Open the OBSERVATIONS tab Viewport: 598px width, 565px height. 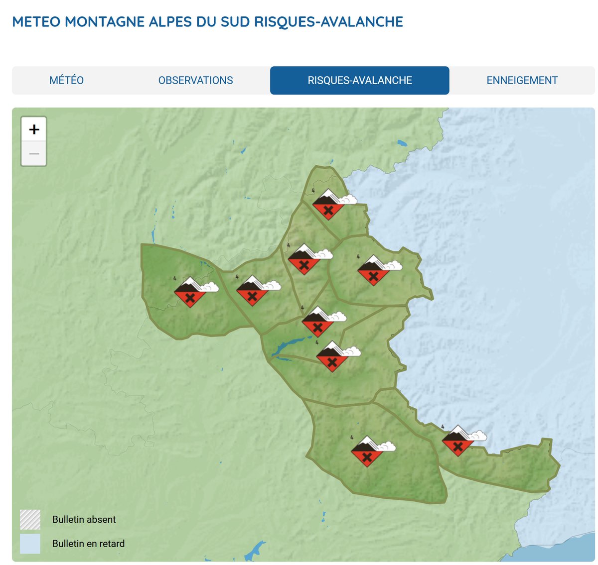pyautogui.click(x=195, y=80)
